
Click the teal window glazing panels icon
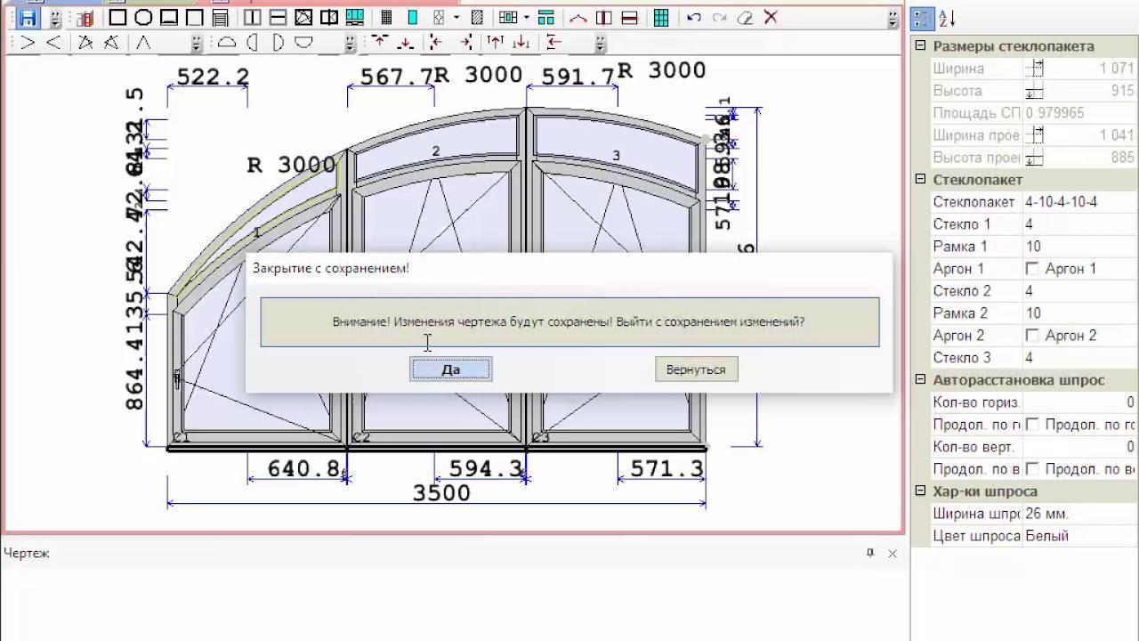pyautogui.click(x=355, y=18)
